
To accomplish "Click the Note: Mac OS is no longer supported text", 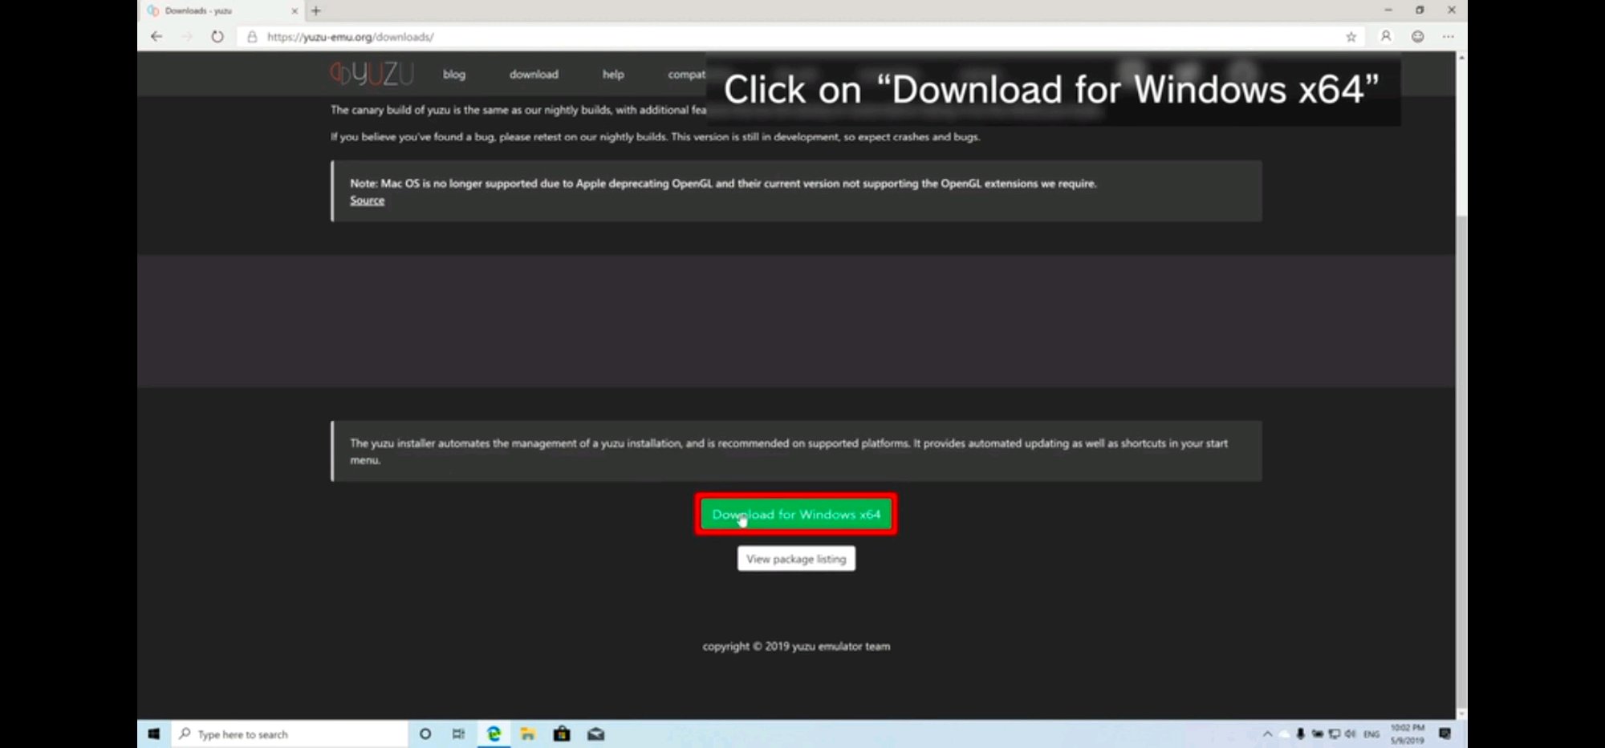I will [723, 184].
